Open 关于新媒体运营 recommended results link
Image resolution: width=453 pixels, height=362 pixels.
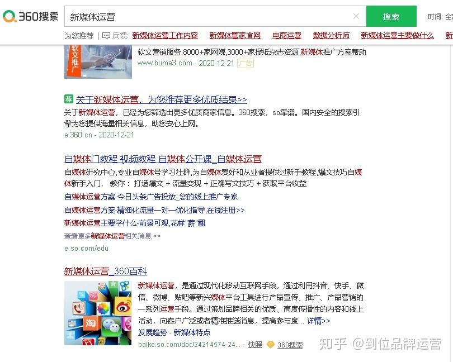pos(161,99)
